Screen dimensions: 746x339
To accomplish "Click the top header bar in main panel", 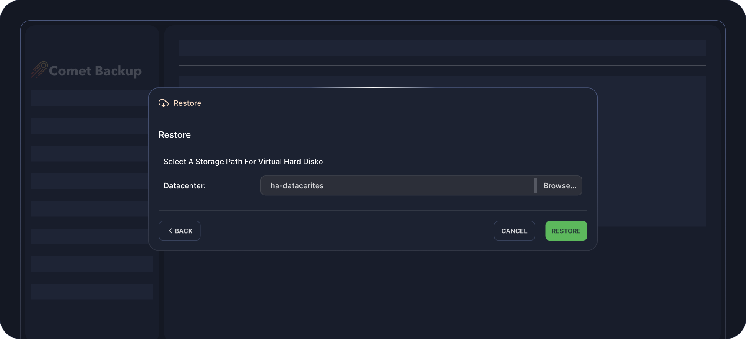I will click(x=442, y=48).
